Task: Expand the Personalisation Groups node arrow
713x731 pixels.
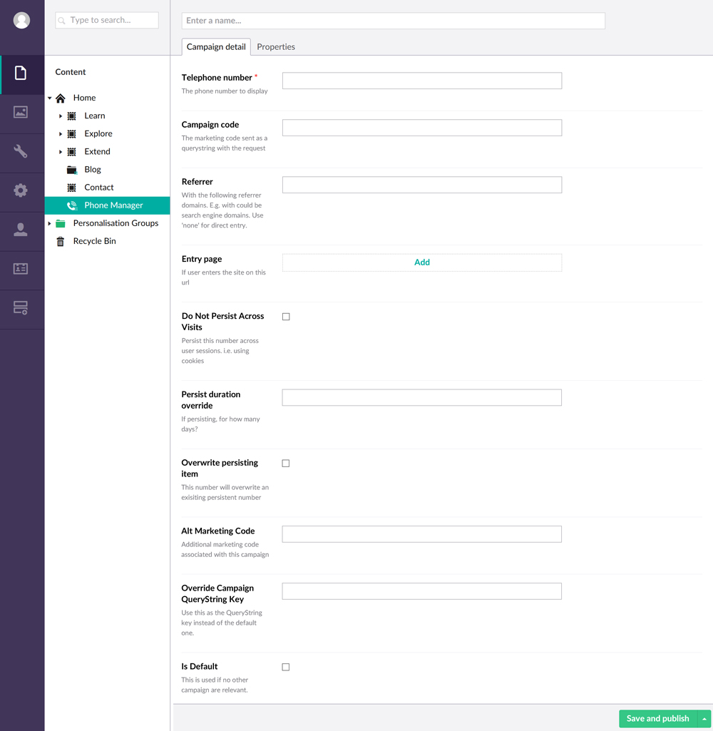Action: [x=49, y=224]
